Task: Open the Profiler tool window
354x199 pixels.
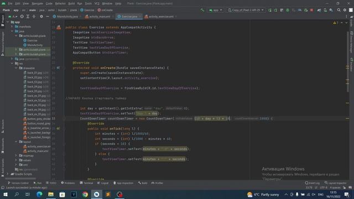Action: [157, 183]
